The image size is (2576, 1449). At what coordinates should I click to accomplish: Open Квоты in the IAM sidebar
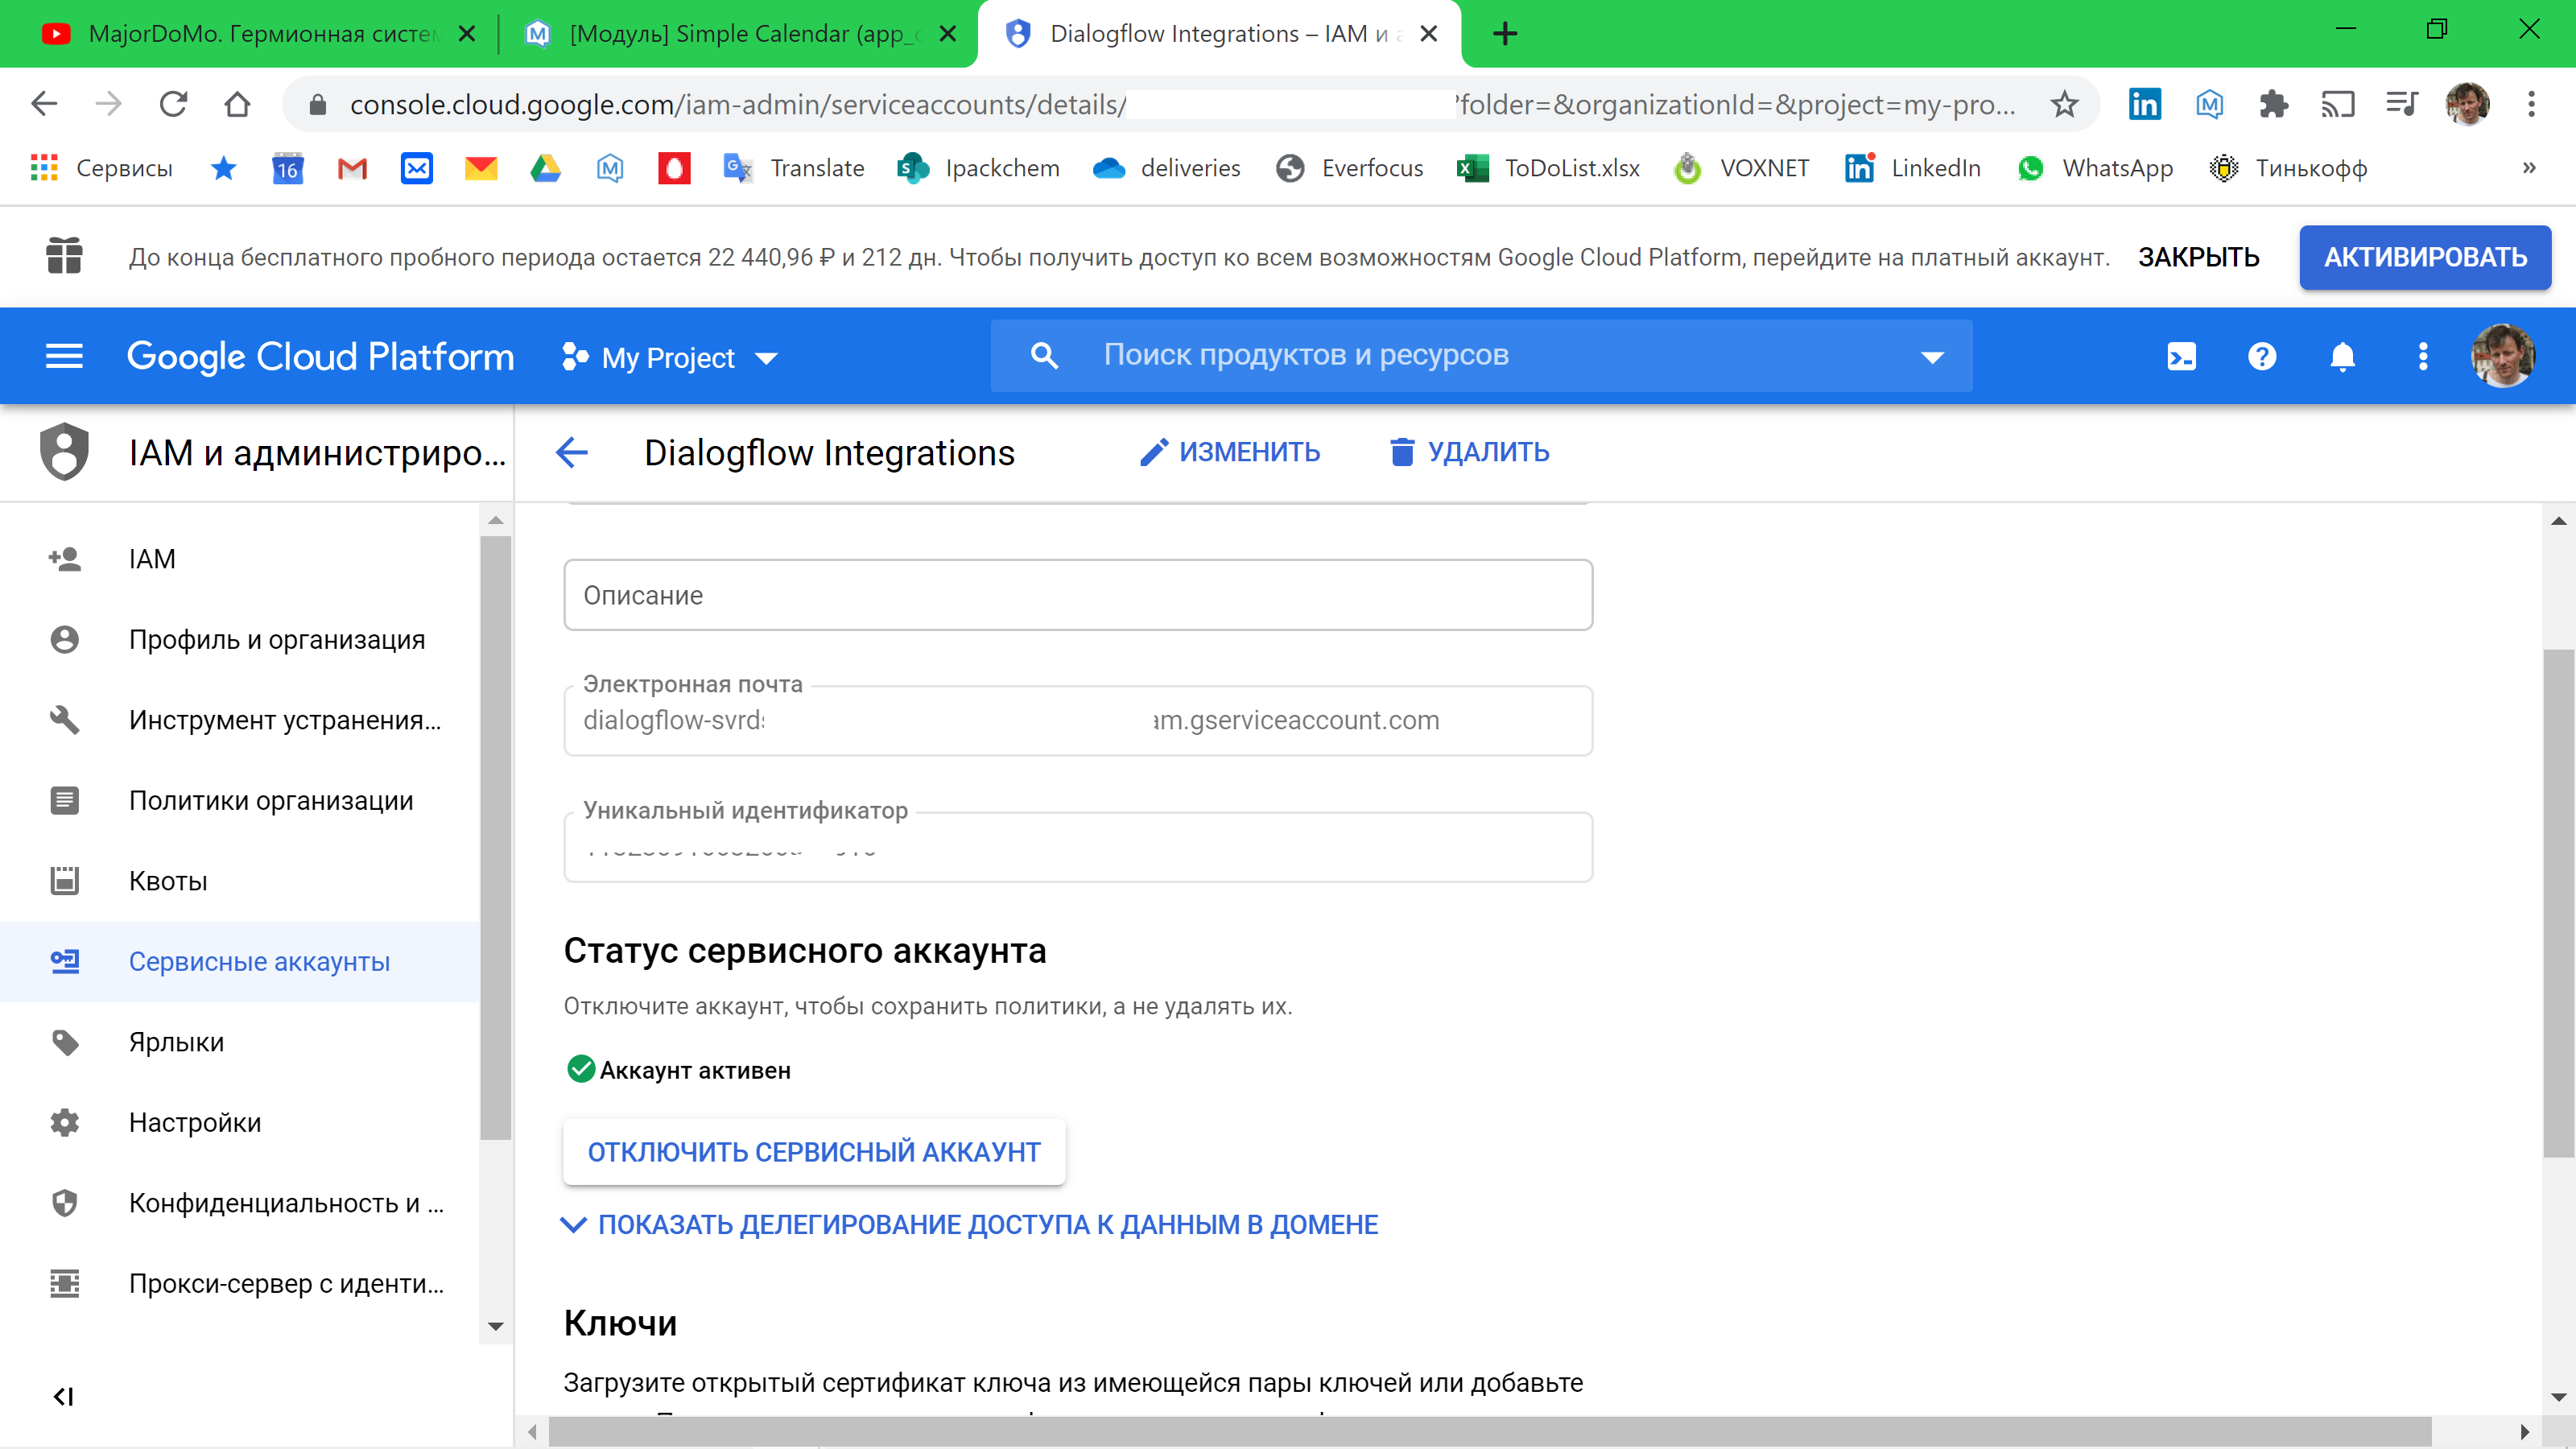click(x=167, y=881)
